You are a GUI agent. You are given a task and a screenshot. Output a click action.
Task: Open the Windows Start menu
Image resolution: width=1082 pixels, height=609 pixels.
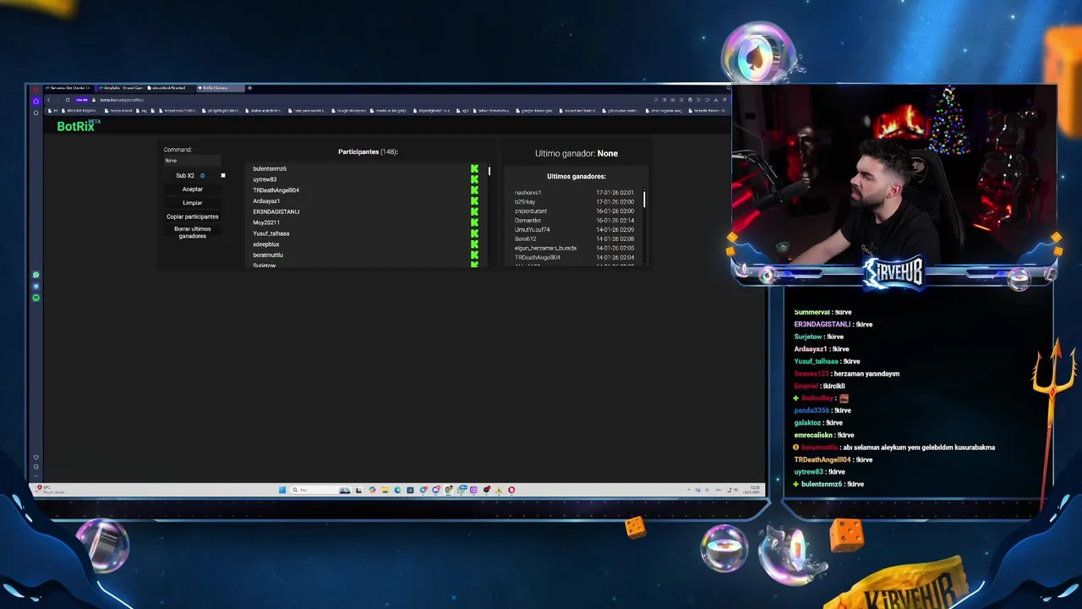click(282, 490)
